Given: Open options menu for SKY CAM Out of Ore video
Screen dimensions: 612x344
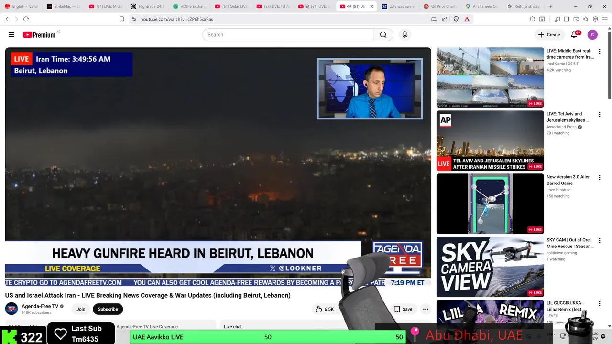Looking at the screenshot, I should (599, 240).
